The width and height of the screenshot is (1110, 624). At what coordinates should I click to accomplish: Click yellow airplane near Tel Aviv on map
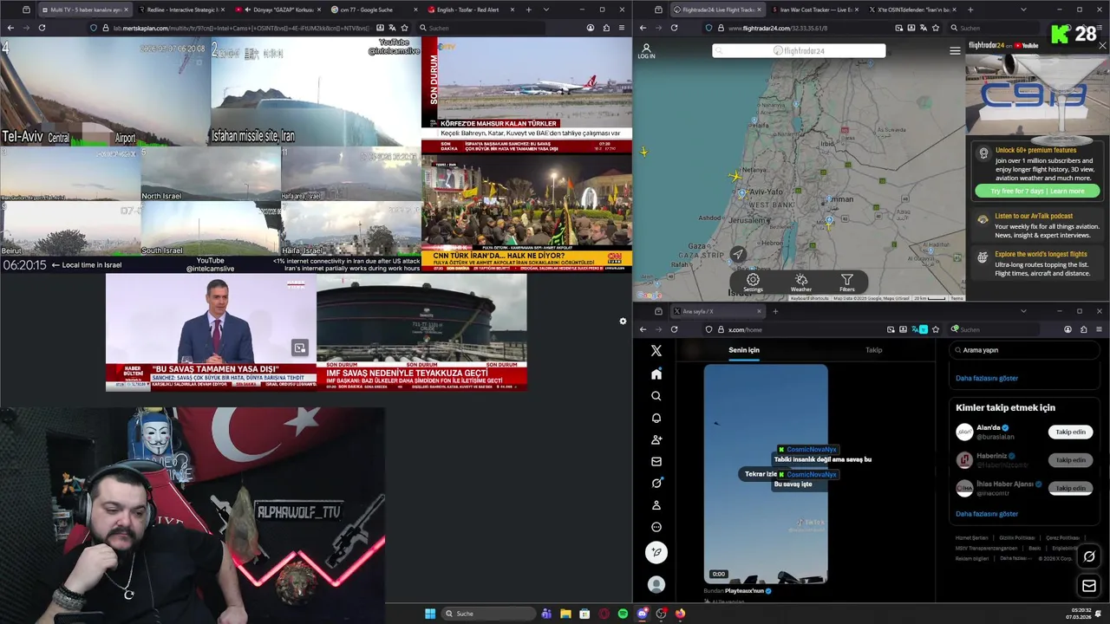(735, 176)
